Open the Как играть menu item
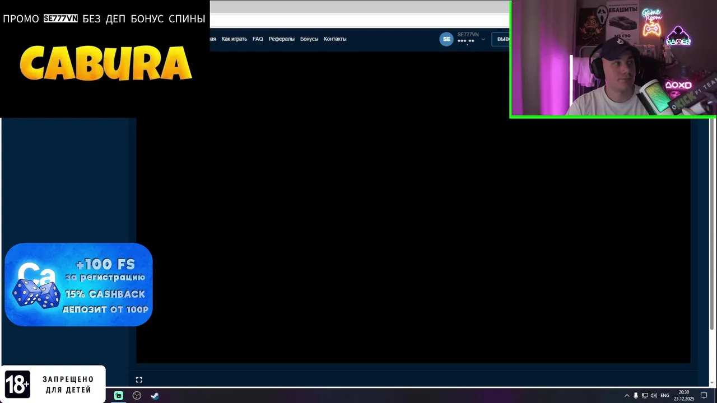This screenshot has height=403, width=717. pyautogui.click(x=234, y=39)
